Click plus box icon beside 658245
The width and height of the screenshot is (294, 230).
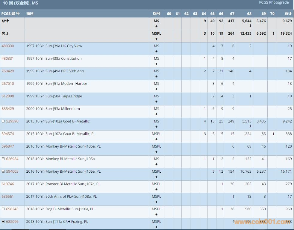(3, 209)
